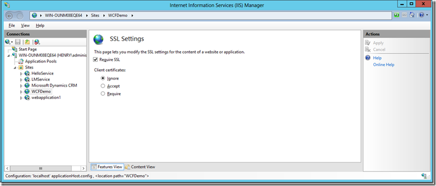Switch to the Features View tab
This screenshot has height=186, width=436.
point(107,167)
